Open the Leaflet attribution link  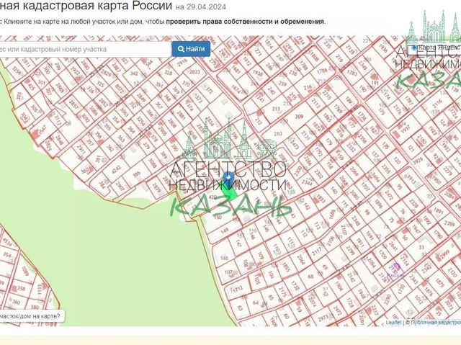point(393,323)
